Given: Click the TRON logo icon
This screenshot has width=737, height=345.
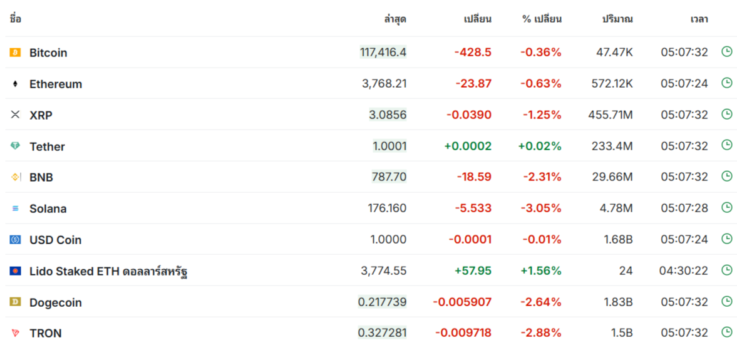Looking at the screenshot, I should [x=15, y=333].
